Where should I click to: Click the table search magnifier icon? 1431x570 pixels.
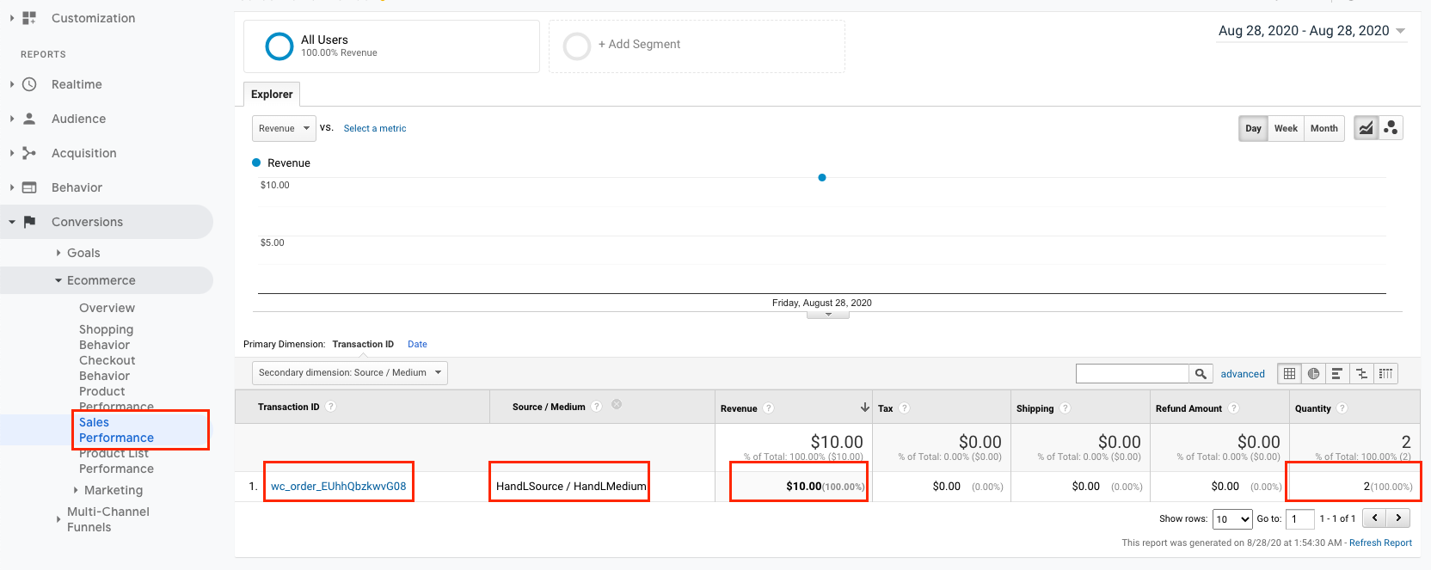pyautogui.click(x=1201, y=373)
